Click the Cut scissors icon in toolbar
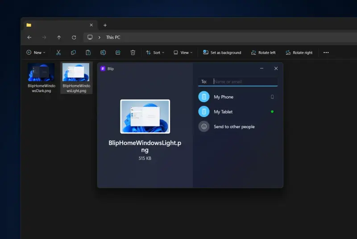Image resolution: width=357 pixels, height=239 pixels. pyautogui.click(x=58, y=53)
